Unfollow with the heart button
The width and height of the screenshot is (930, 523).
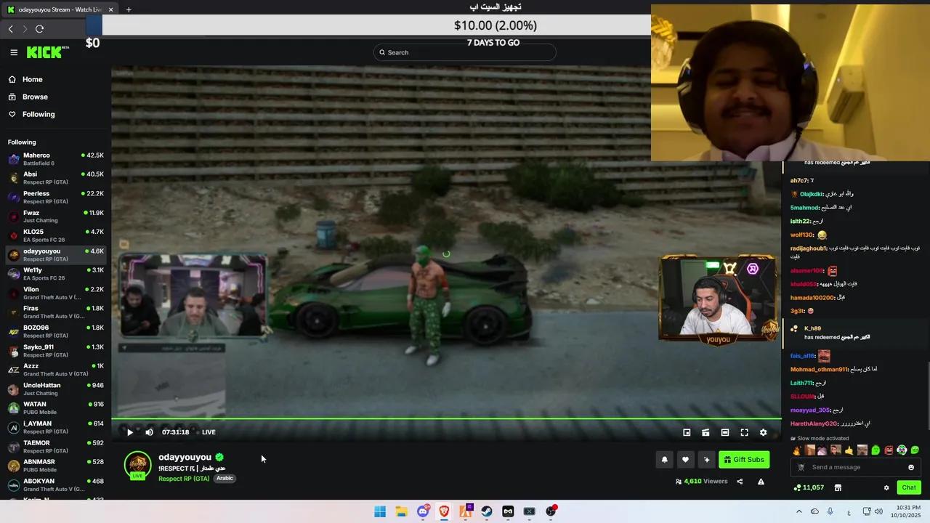coord(685,459)
